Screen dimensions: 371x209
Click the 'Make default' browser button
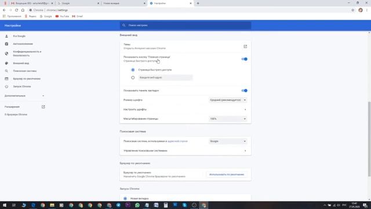pyautogui.click(x=227, y=175)
